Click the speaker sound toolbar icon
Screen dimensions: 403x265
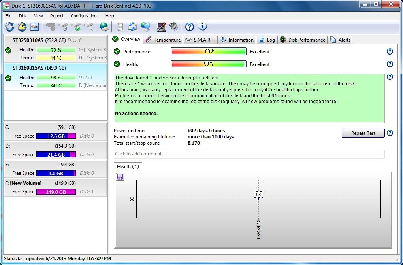(174, 27)
